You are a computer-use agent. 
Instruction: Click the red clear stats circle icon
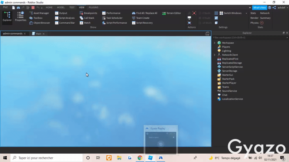(262, 23)
